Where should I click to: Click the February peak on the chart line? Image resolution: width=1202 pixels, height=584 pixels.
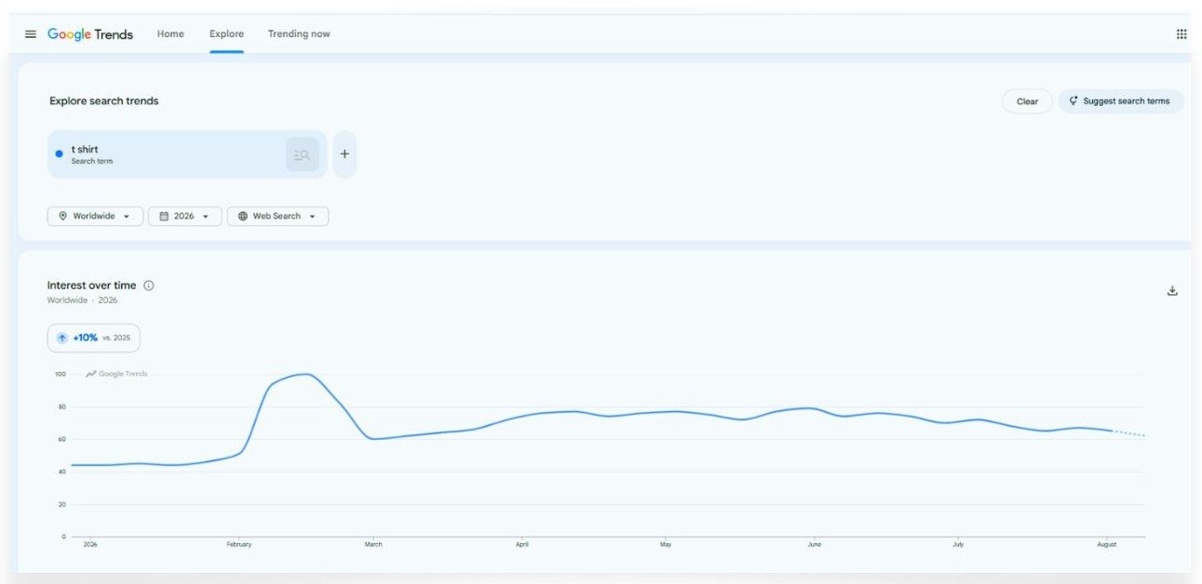(304, 374)
